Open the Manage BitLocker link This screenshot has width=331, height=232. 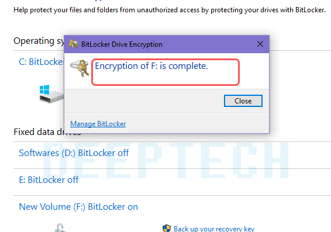click(98, 124)
